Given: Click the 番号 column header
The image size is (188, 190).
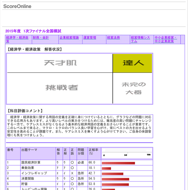Looking at the screenshot, I should coord(13,153).
